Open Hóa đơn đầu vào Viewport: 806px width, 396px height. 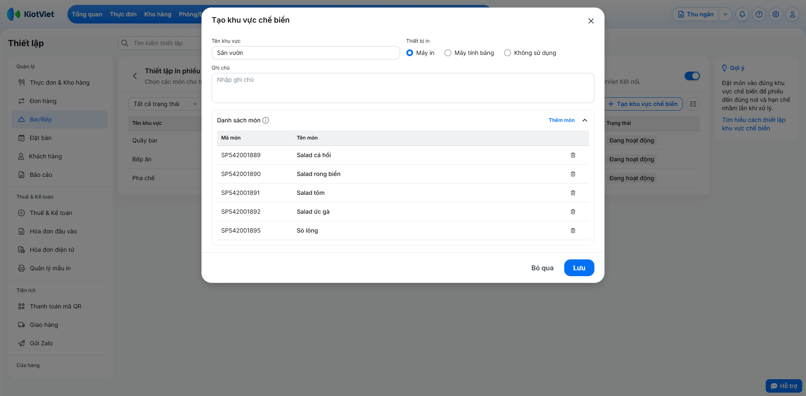tap(60, 231)
